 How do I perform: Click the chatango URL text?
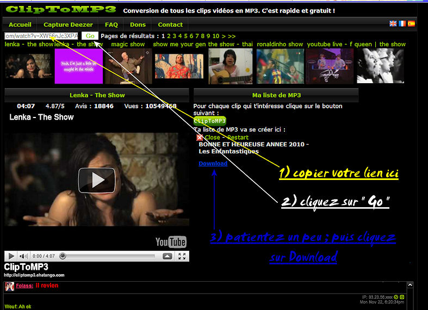pos(34,275)
